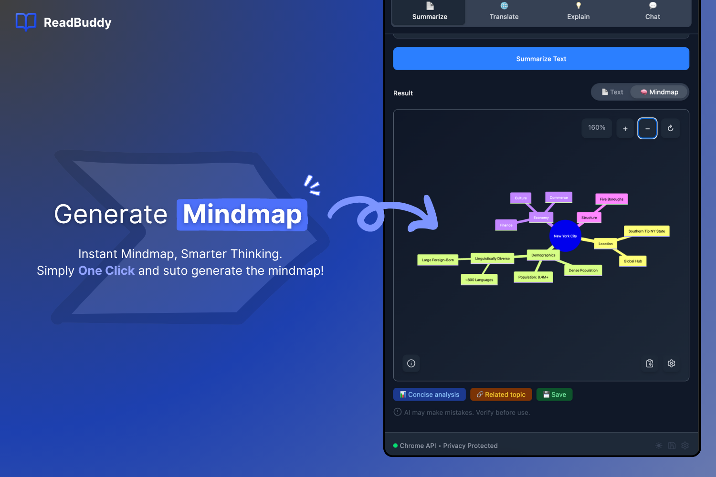Click the Five Boroughs node

pyautogui.click(x=611, y=199)
